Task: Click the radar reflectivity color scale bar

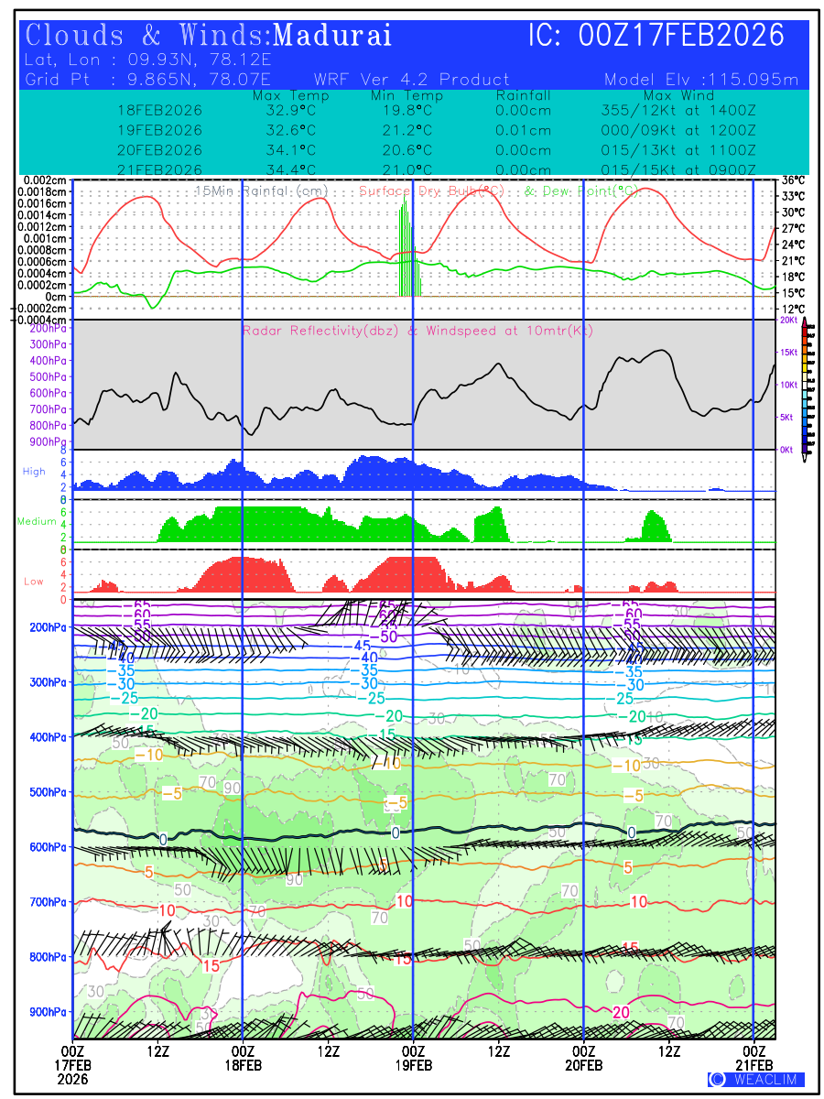Action: pos(805,386)
